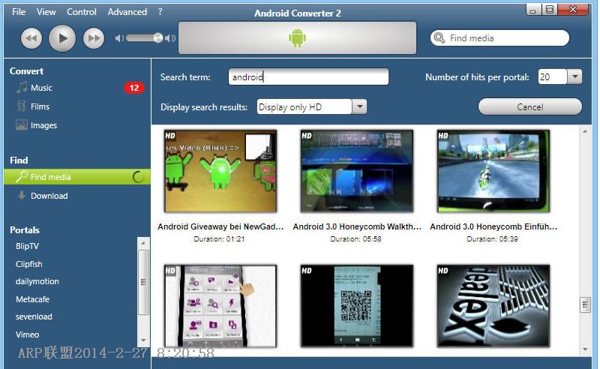Select Music under Convert
This screenshot has height=369, width=600.
[41, 88]
